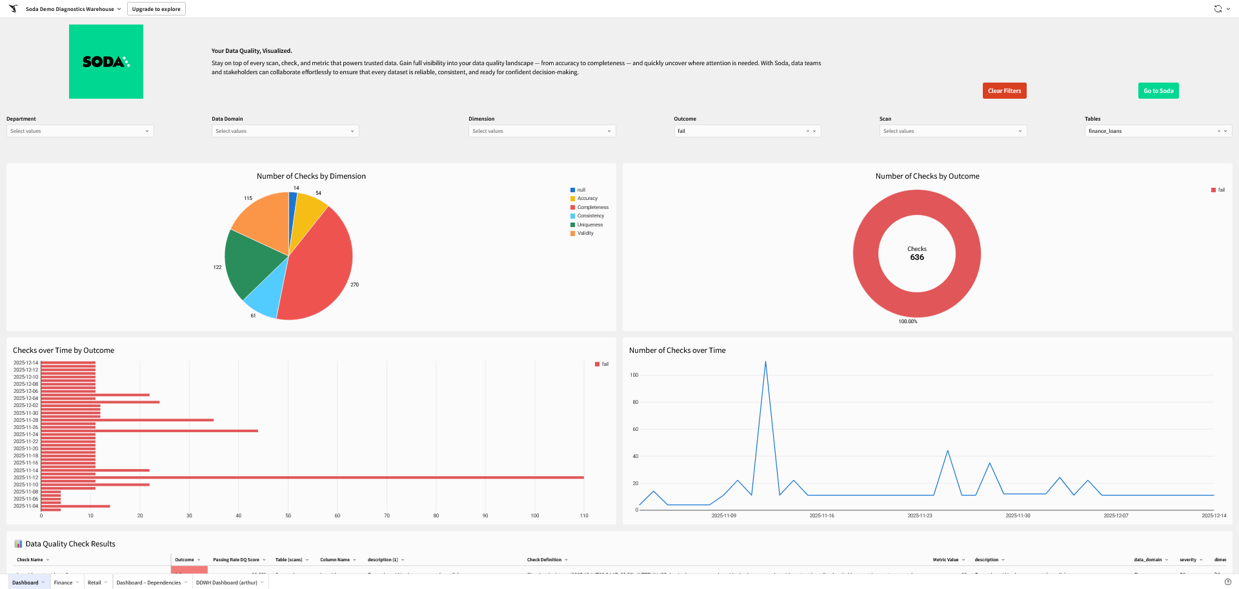The width and height of the screenshot is (1239, 589).
Task: Open the Data Domain filter dropdown
Action: pos(285,131)
